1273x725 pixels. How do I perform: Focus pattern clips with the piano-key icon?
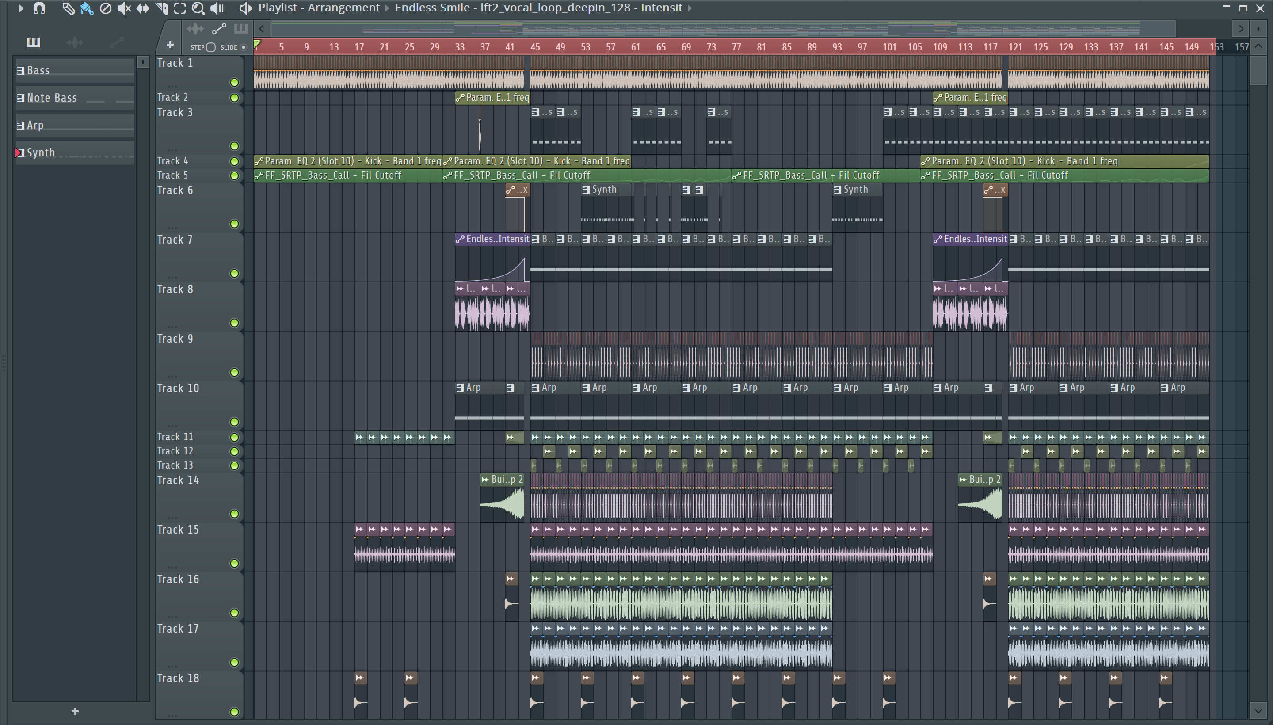click(240, 28)
